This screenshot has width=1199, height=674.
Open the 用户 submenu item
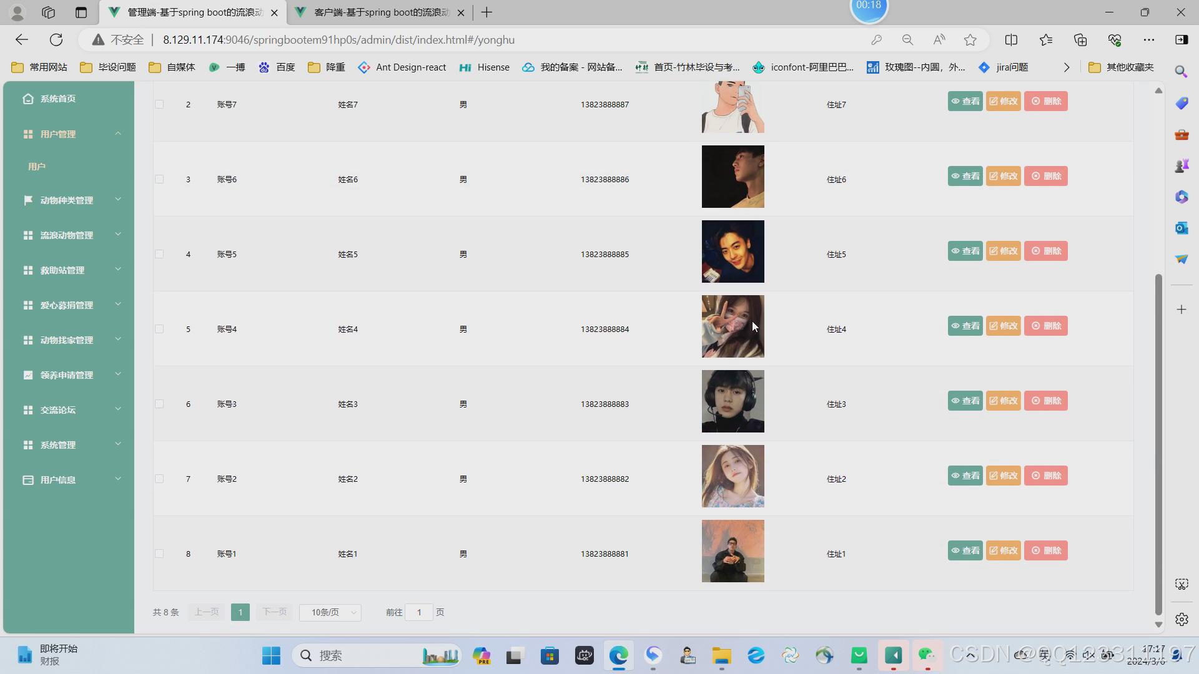(37, 167)
